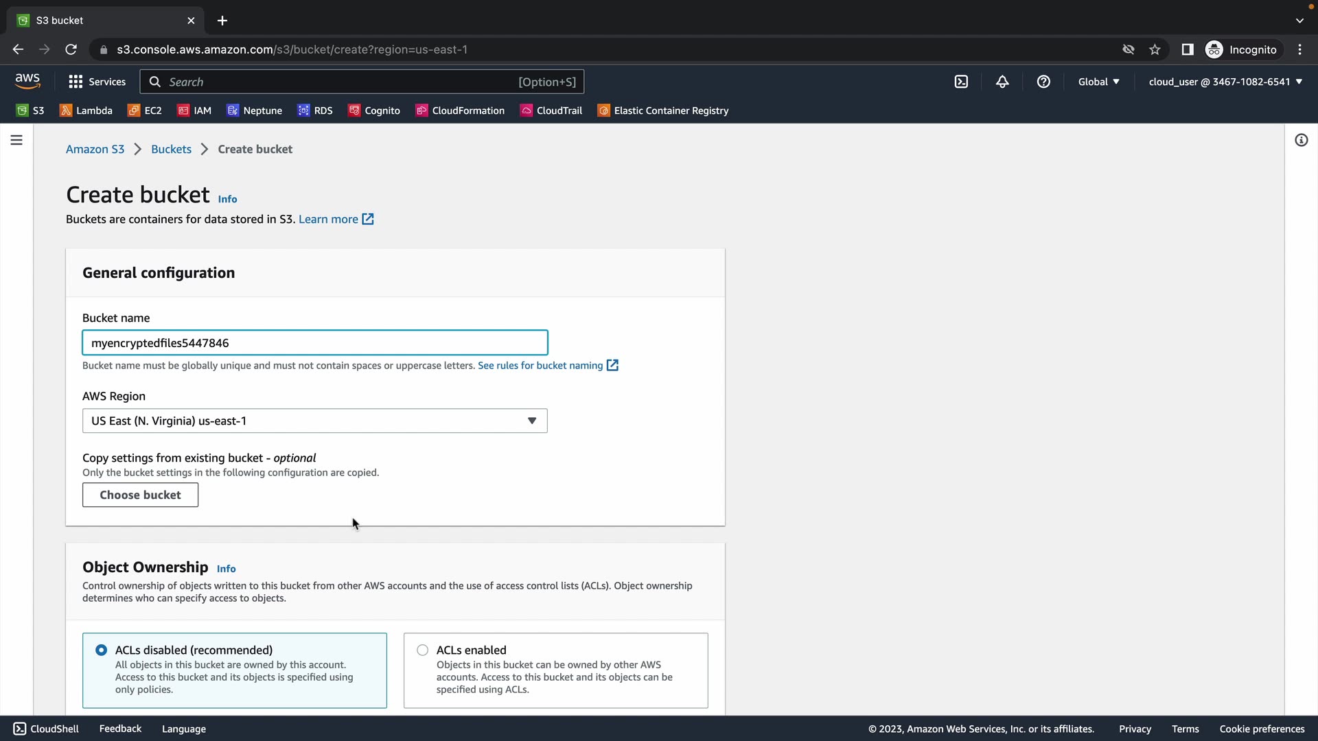Click the AWS console Search box
The image size is (1318, 741).
[x=343, y=82]
